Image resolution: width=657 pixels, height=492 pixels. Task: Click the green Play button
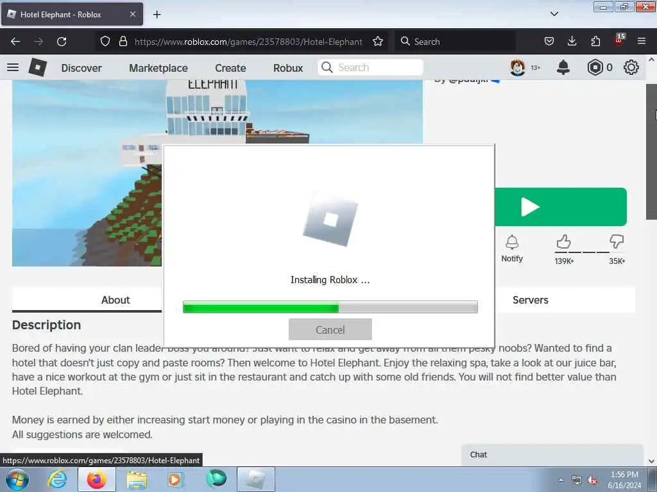(561, 207)
